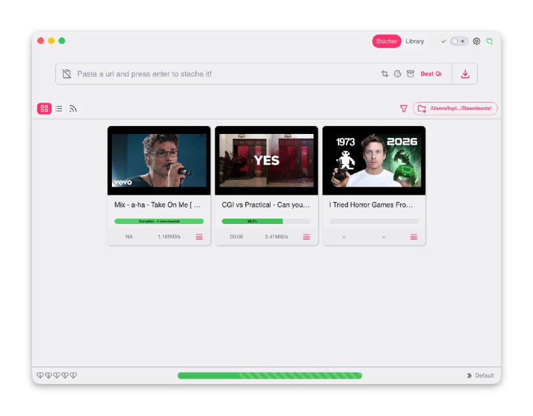
Task: Click the cookie icon in URL bar
Action: pyautogui.click(x=397, y=74)
